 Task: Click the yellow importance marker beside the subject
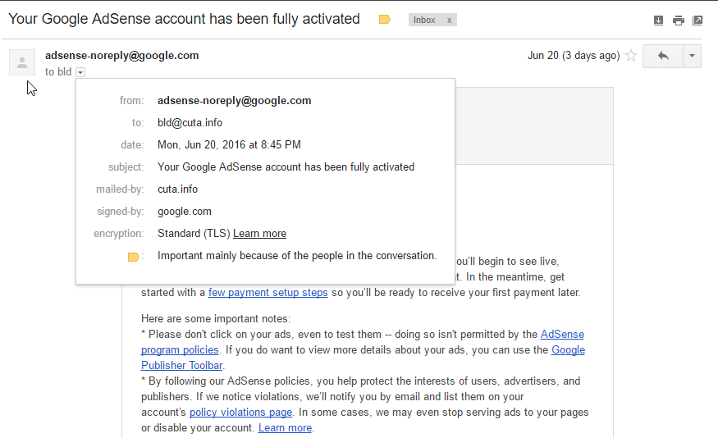(384, 20)
